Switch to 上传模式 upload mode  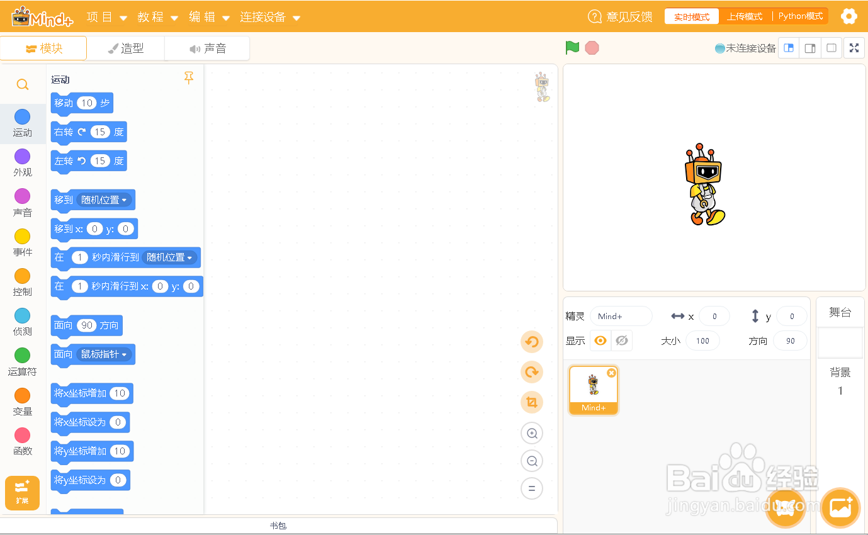[x=745, y=16]
